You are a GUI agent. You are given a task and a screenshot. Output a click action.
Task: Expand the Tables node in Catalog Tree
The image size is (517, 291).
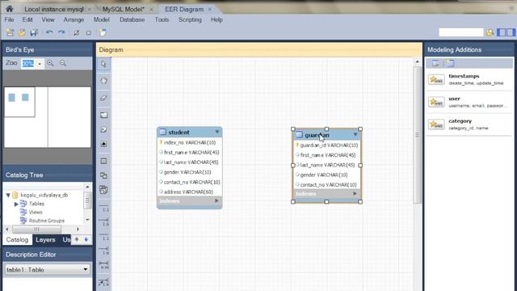pyautogui.click(x=16, y=204)
